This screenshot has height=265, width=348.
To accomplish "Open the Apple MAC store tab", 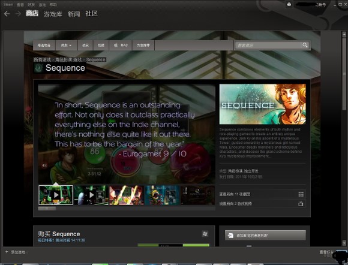I will coord(121,45).
